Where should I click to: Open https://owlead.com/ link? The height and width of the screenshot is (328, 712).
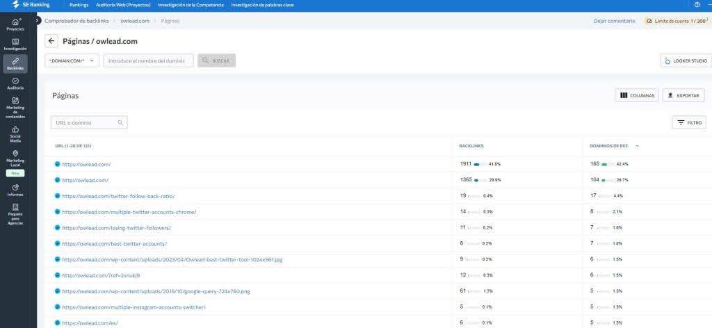click(86, 164)
